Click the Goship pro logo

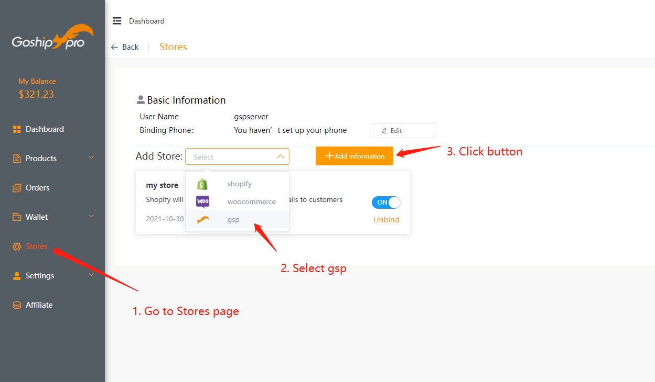(x=52, y=38)
